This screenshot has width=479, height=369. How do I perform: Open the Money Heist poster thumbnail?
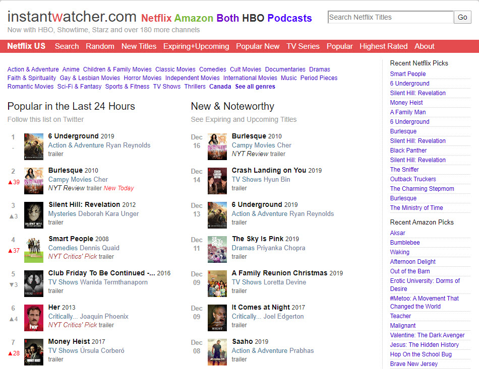pos(34,352)
